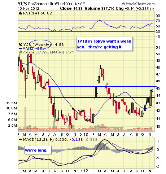Click the YCS (Weekly) 44.83 legend text
The image size is (166, 174).
click(x=43, y=45)
